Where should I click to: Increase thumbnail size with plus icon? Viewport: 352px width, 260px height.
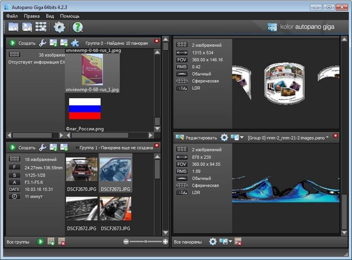[165, 242]
